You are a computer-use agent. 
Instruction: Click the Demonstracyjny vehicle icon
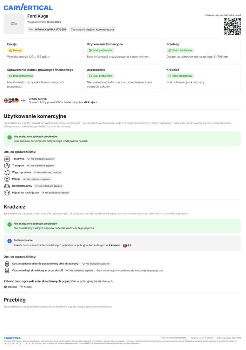[x=7, y=186]
